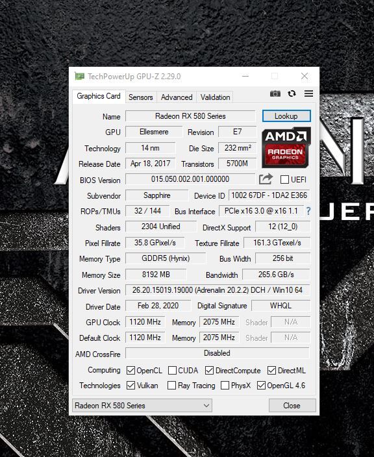Image resolution: width=374 pixels, height=457 pixels.
Task: Toggle the DirectML checkbox
Action: 271,371
